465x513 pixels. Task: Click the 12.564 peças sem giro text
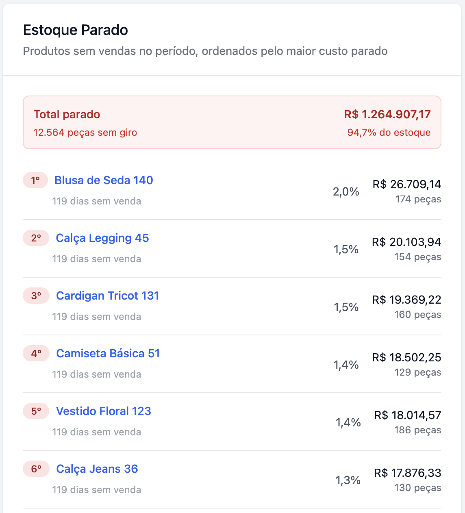click(85, 133)
